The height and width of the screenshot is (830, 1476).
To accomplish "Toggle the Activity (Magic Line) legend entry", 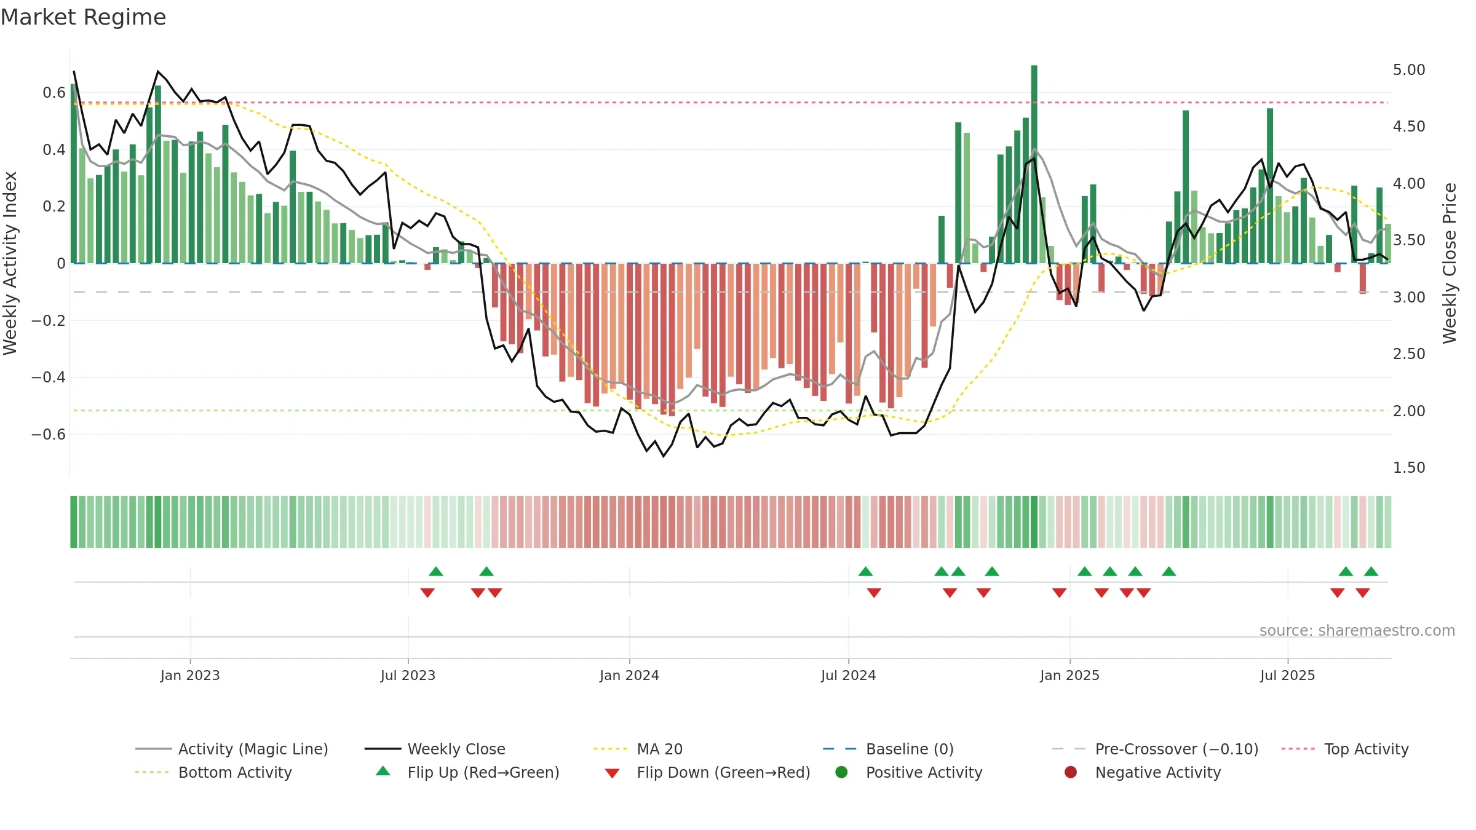I will click(x=232, y=749).
